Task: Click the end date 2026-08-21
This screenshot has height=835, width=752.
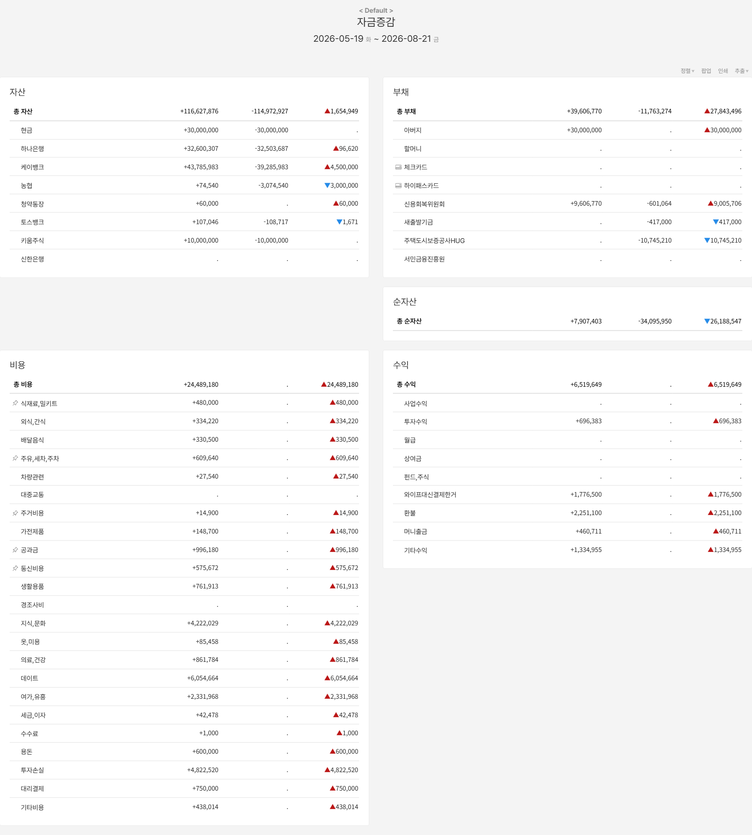Action: (x=406, y=39)
